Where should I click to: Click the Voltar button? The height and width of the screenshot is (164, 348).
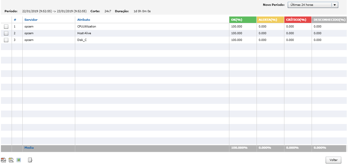pyautogui.click(x=333, y=160)
